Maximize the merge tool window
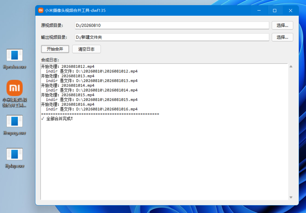The image size is (306, 213). tap(275, 10)
